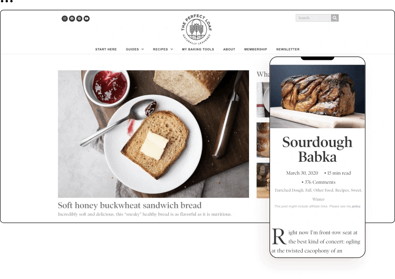Open the Membership page
The height and width of the screenshot is (279, 395).
(x=256, y=49)
